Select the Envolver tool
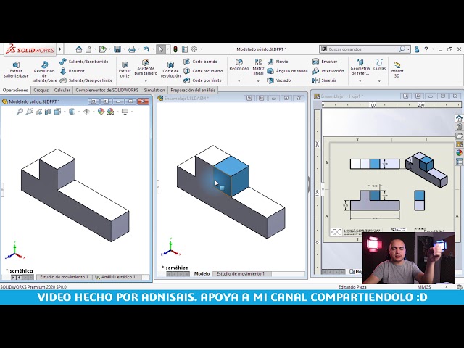Screen dimensions: 464x348 pos(325,62)
